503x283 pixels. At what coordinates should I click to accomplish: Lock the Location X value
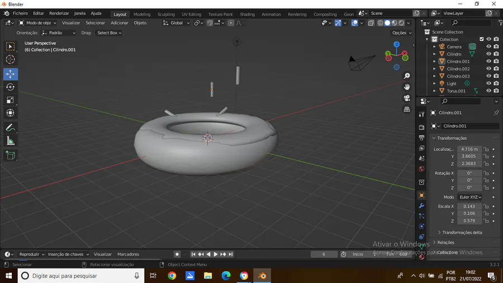coord(486,149)
